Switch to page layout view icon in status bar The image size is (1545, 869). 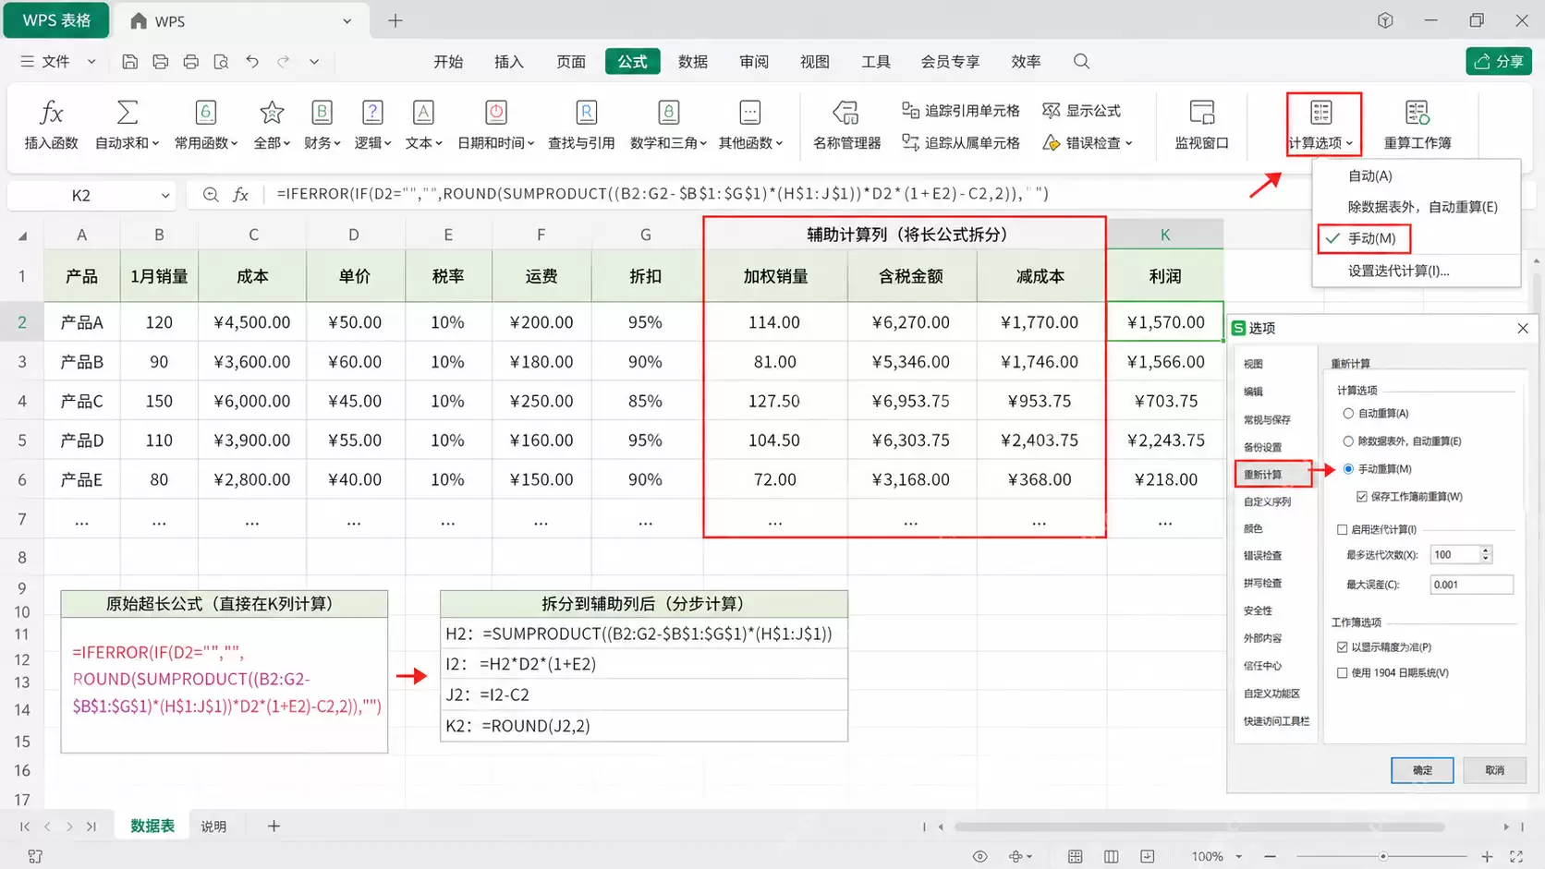click(1111, 857)
